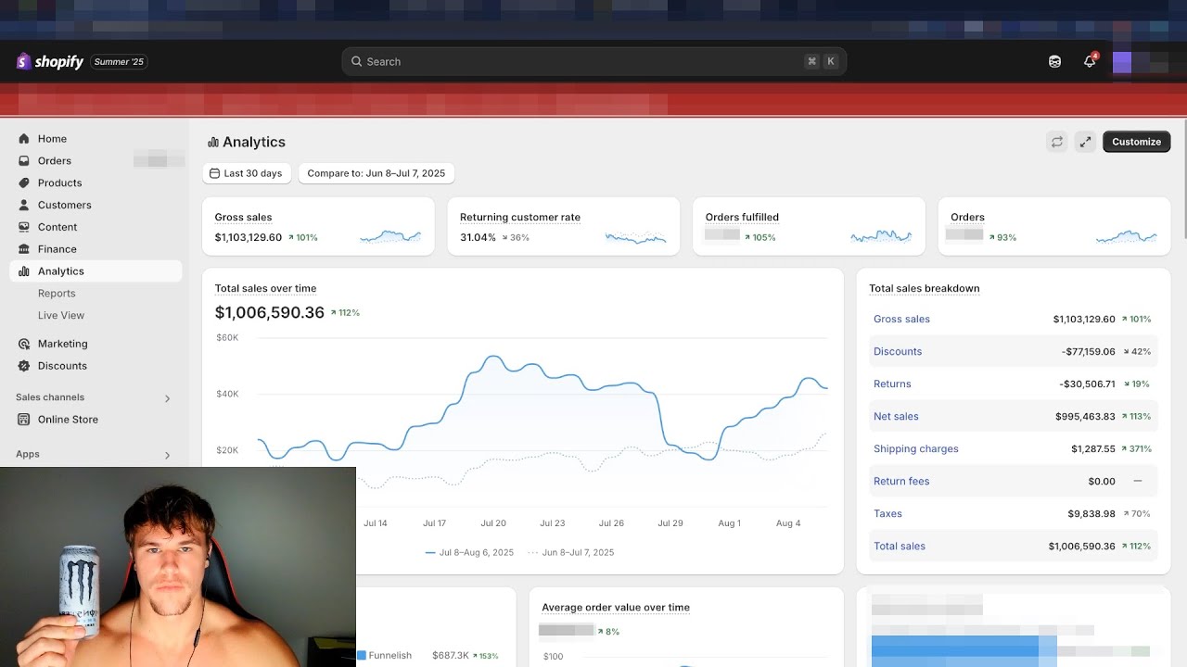Open the Last 30 days date picker
The width and height of the screenshot is (1187, 667).
[247, 173]
